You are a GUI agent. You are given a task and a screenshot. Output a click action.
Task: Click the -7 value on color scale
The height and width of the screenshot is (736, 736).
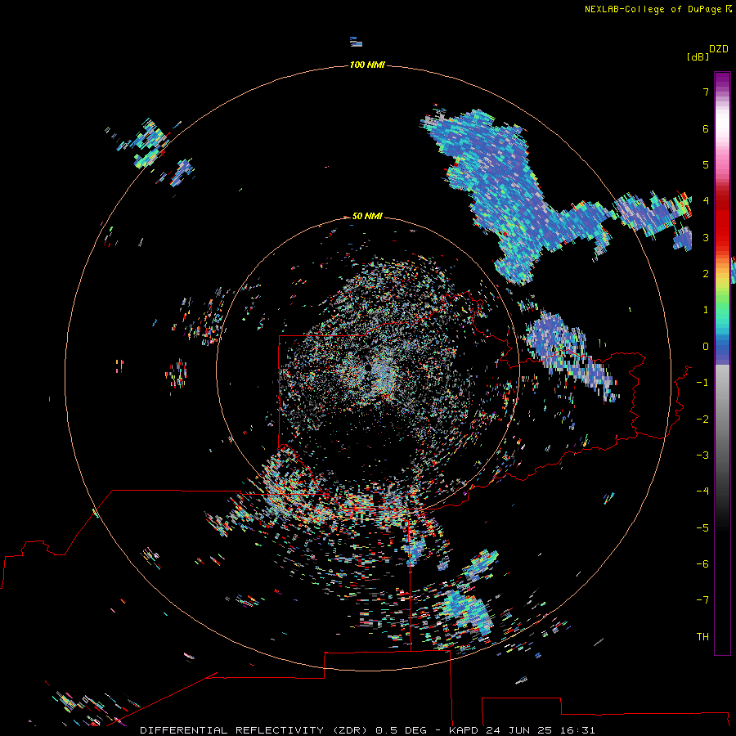[702, 600]
